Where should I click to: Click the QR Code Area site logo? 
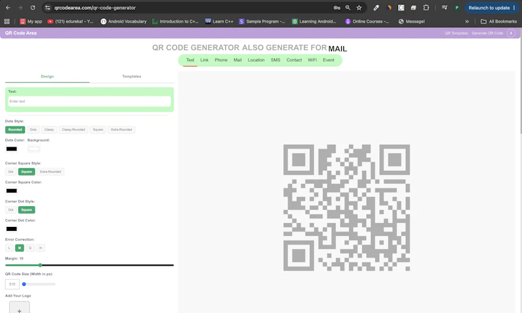[x=21, y=33]
